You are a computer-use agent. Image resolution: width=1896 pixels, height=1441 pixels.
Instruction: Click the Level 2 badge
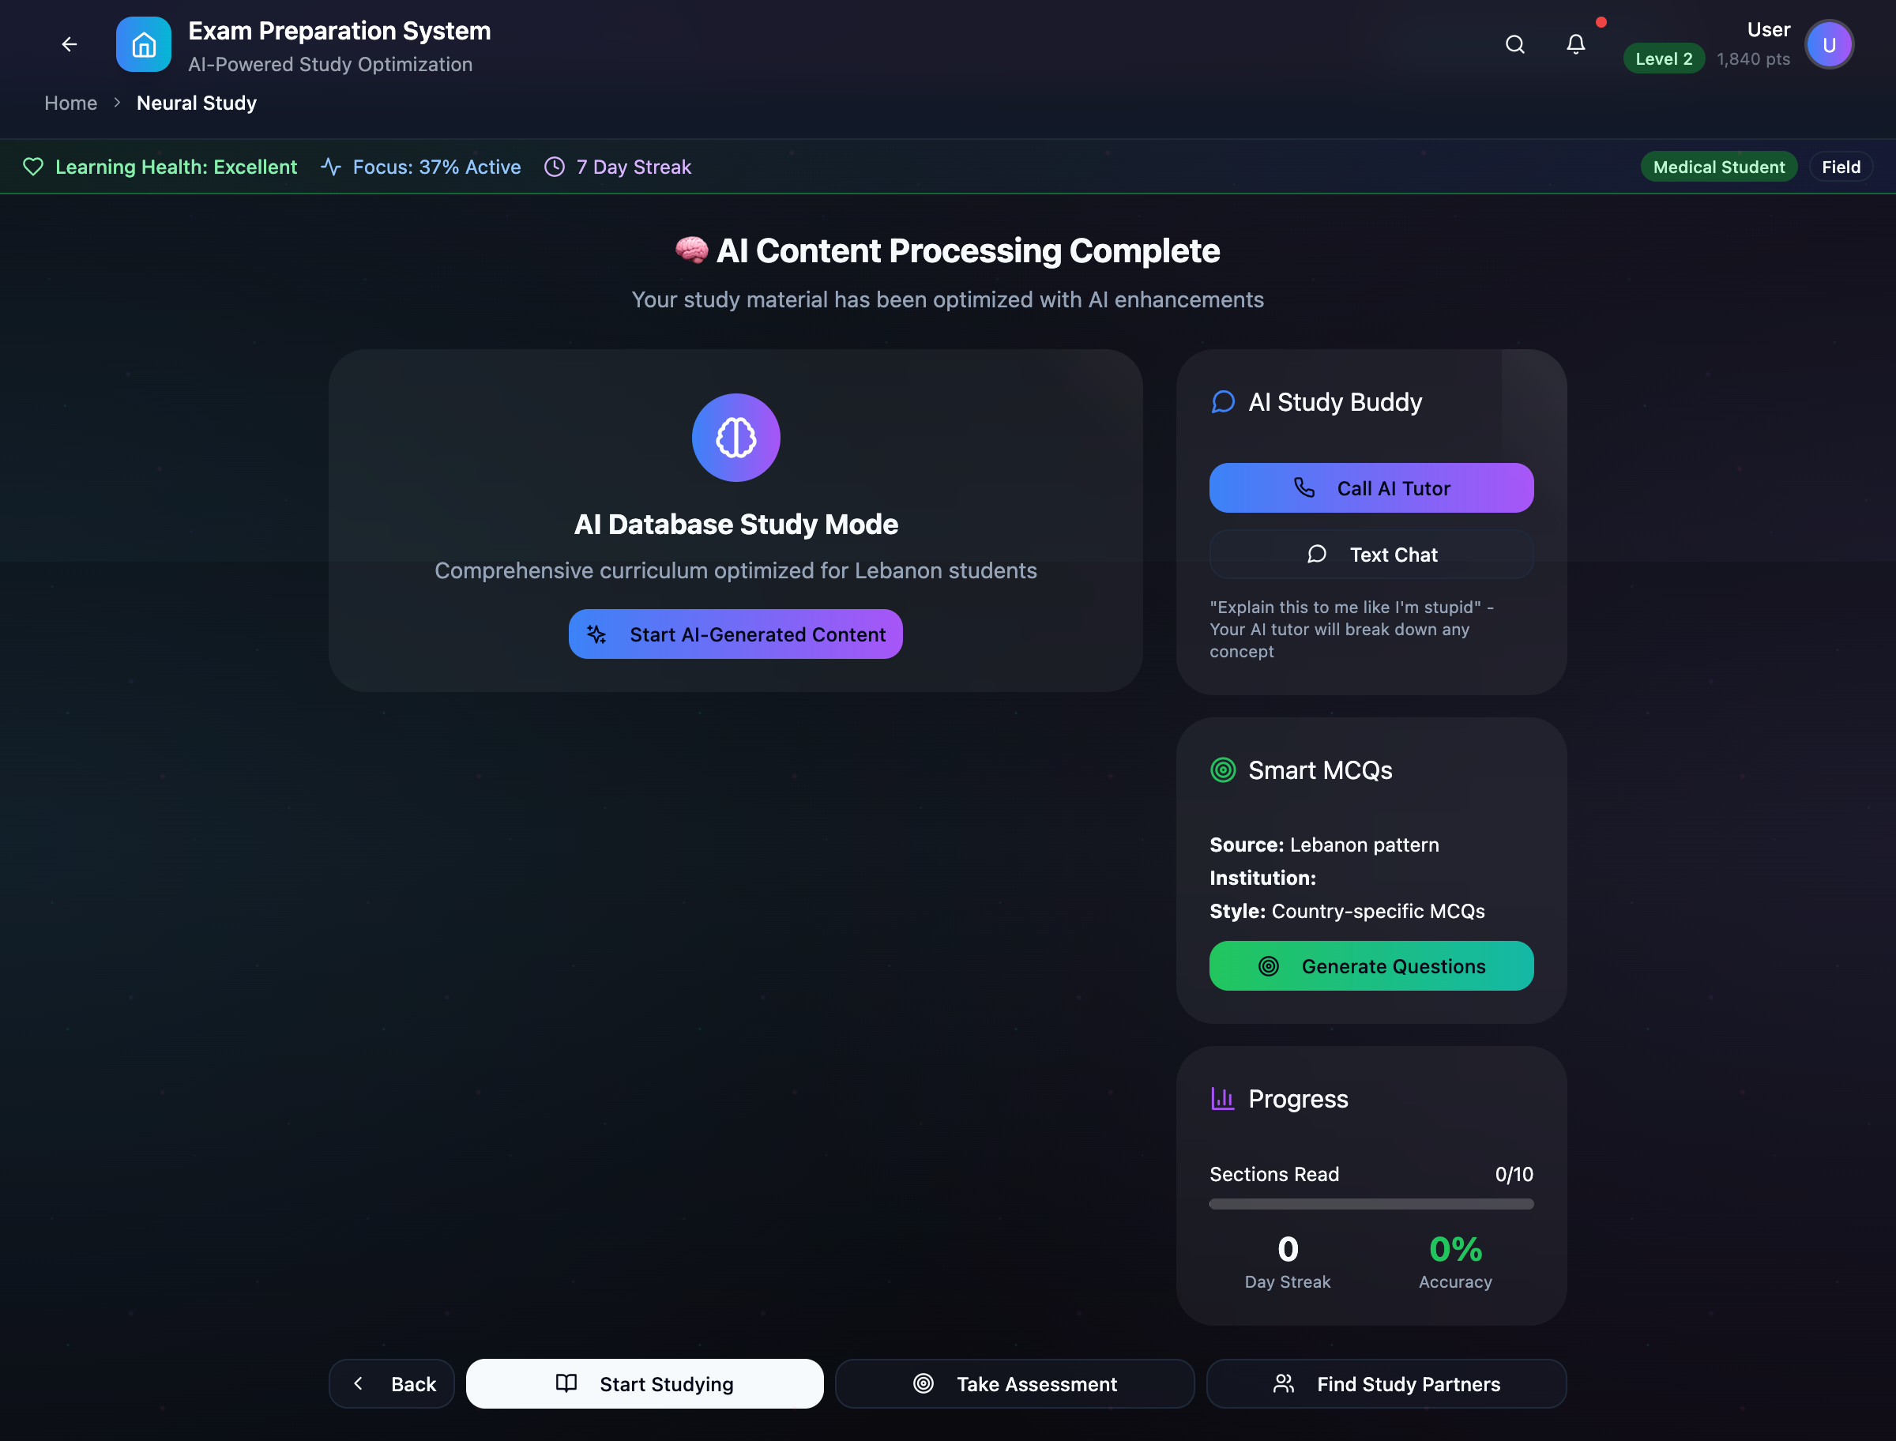(1663, 58)
